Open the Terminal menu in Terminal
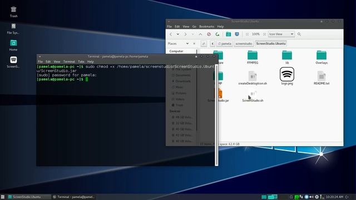 click(x=69, y=62)
